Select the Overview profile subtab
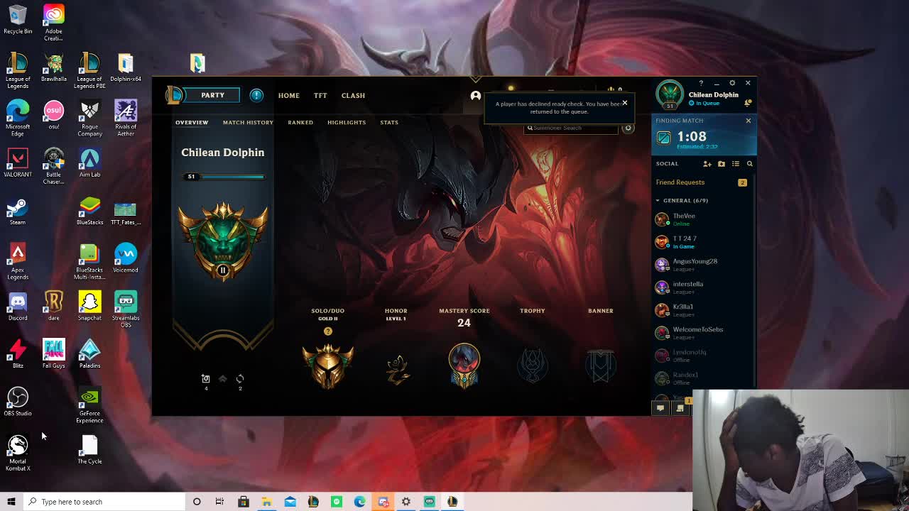 tap(192, 122)
